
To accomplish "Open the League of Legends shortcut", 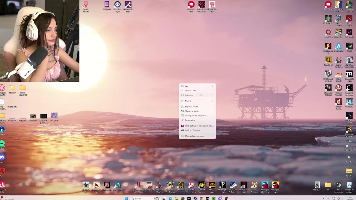I will (x=349, y=6).
